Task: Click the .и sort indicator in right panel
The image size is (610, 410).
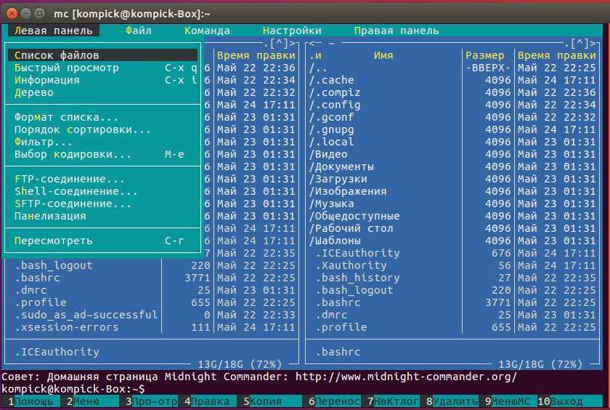Action: point(316,55)
